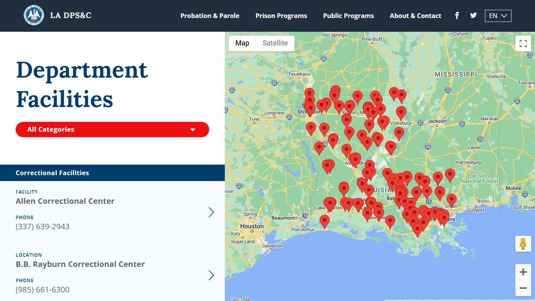This screenshot has height=301, width=535.
Task: Switch to Map view tab
Action: [x=242, y=43]
